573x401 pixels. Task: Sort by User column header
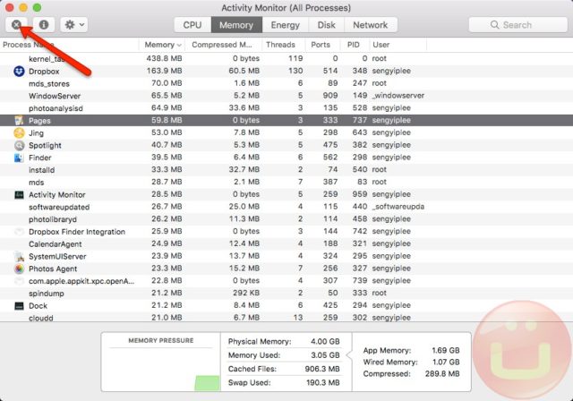(x=397, y=45)
